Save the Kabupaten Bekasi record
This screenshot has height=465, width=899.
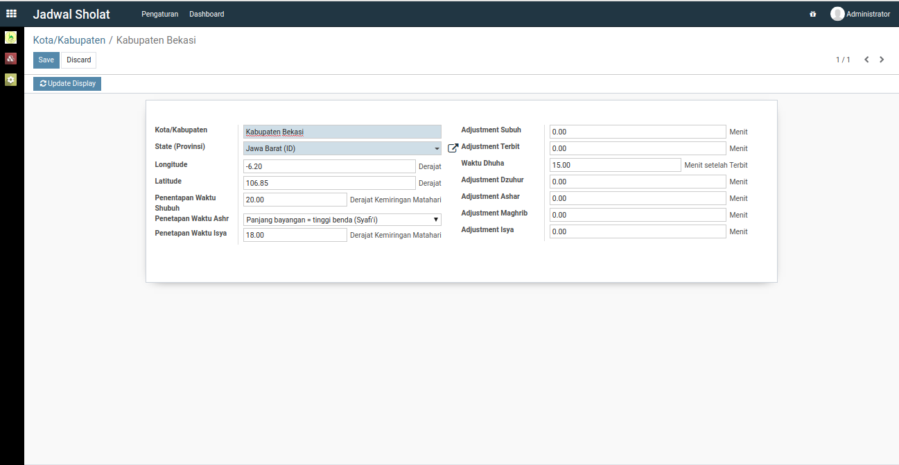[46, 60]
